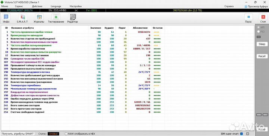
Task: Click the small gray indicator below PIO
Action: point(259,37)
